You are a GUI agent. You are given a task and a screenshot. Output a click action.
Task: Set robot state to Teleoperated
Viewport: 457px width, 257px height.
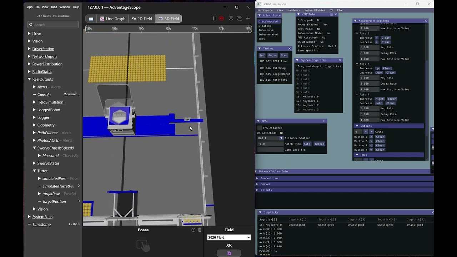268,34
